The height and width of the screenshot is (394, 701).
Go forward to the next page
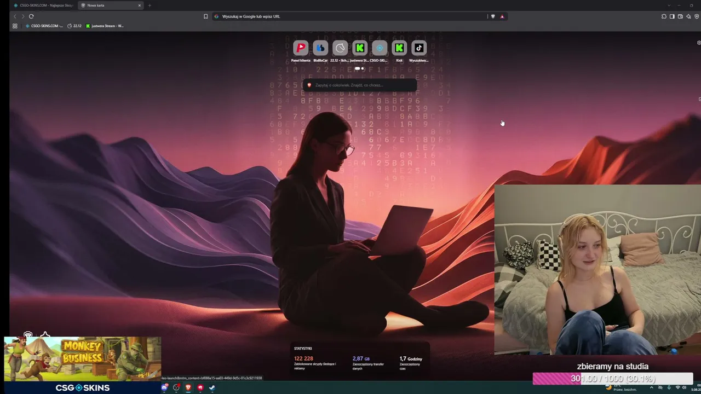click(22, 16)
